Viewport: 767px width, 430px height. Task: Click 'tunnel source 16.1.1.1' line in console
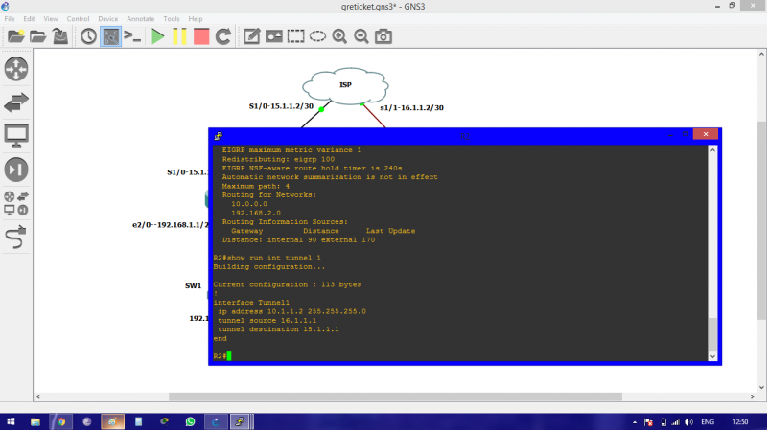(267, 321)
